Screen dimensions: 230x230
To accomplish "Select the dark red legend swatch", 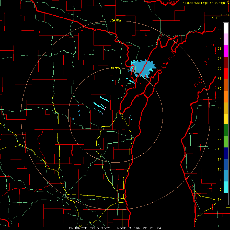I will pyautogui.click(x=226, y=62).
